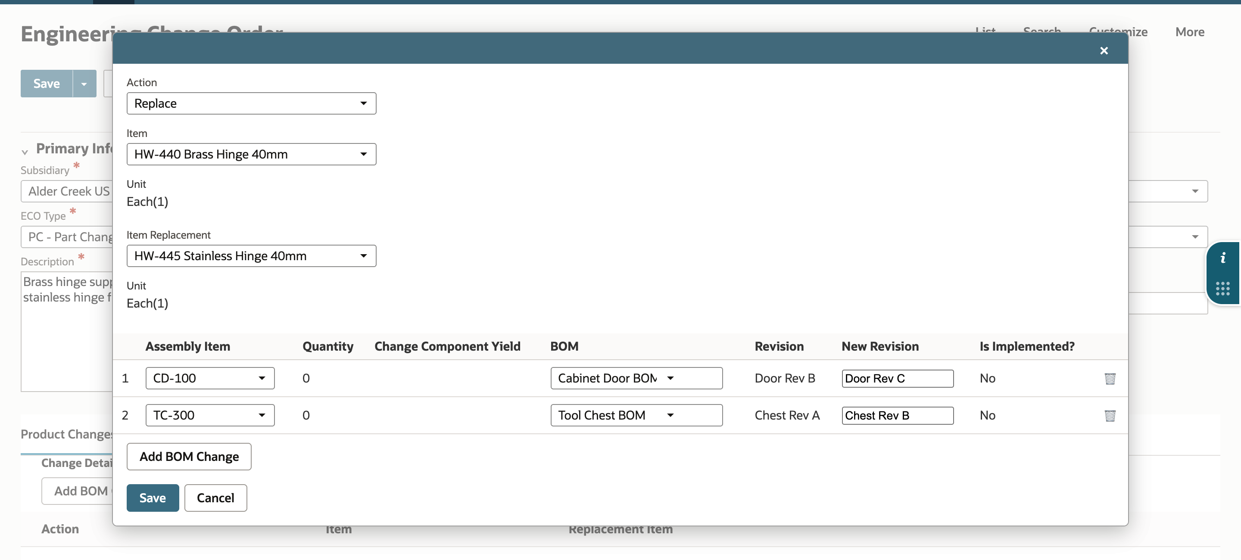Image resolution: width=1241 pixels, height=560 pixels.
Task: Click the Add BOM Change button in dialog
Action: (x=189, y=457)
